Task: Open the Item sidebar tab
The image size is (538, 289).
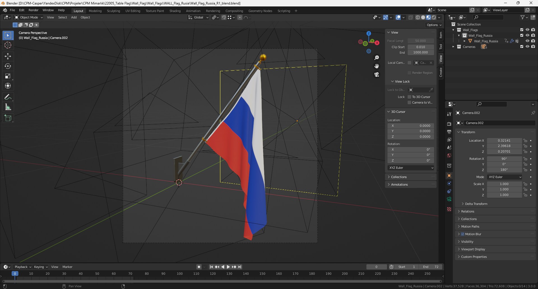Action: [x=441, y=35]
